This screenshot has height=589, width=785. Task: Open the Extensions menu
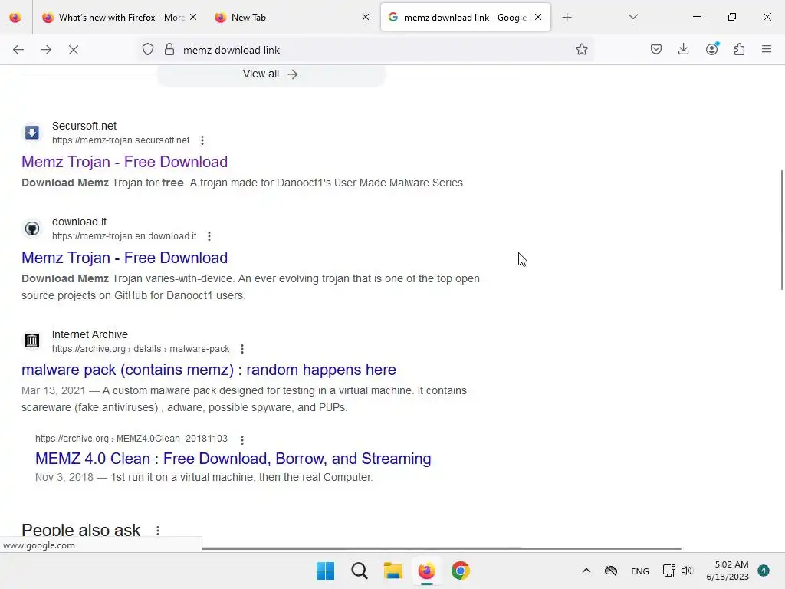(740, 50)
